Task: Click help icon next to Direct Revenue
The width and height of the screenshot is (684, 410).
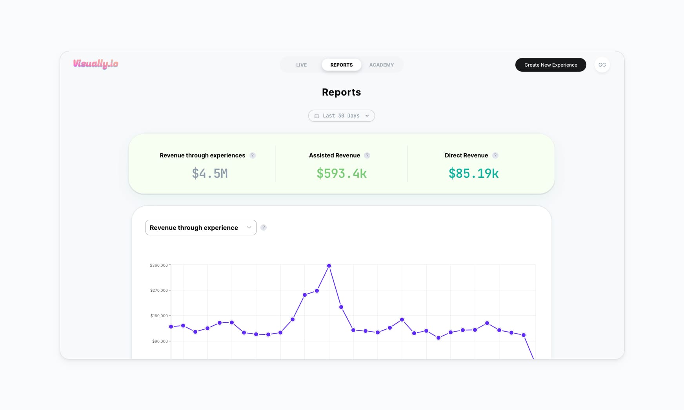Action: (495, 155)
